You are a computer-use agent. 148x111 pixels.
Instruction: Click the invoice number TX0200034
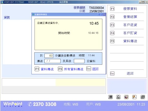(x=97, y=8)
